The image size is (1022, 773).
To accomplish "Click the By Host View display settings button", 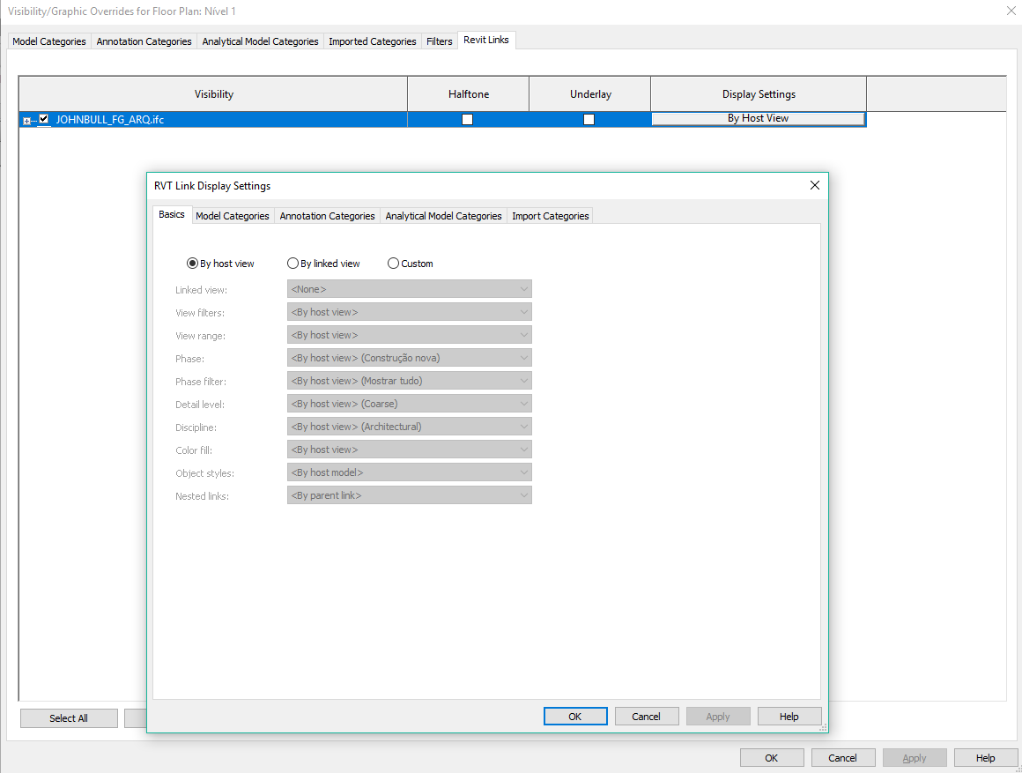I will click(758, 119).
